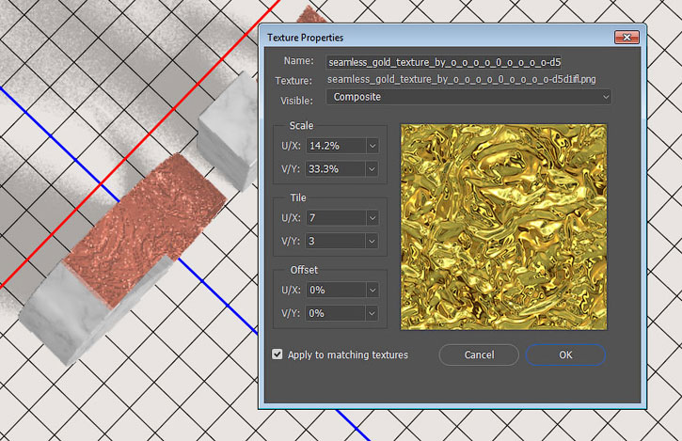Open Tile U/X dropdown arrow
This screenshot has height=441, width=682.
(372, 218)
